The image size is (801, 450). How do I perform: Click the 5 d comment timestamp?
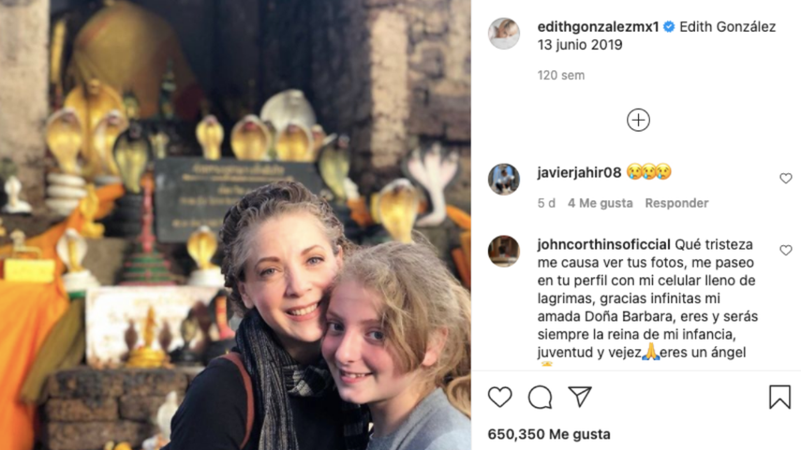pos(546,203)
